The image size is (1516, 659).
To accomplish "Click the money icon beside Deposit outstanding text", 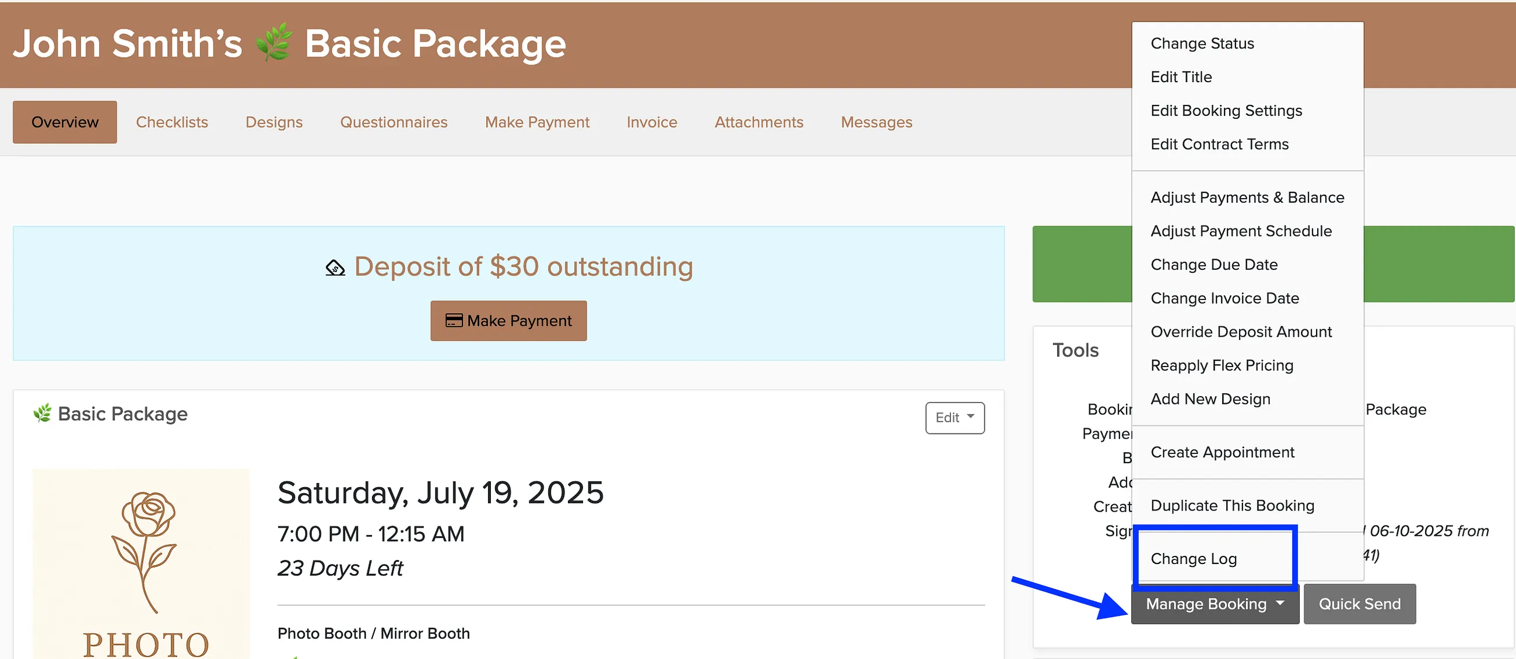I will [335, 267].
